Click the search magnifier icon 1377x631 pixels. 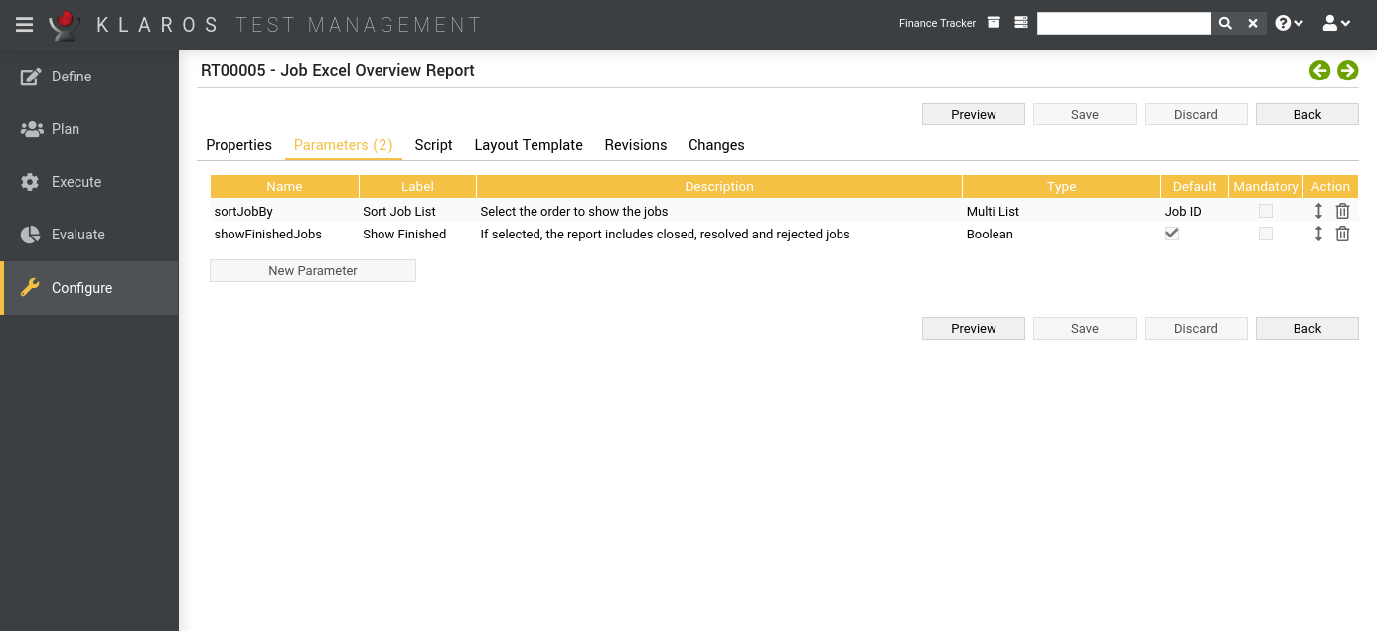point(1225,22)
